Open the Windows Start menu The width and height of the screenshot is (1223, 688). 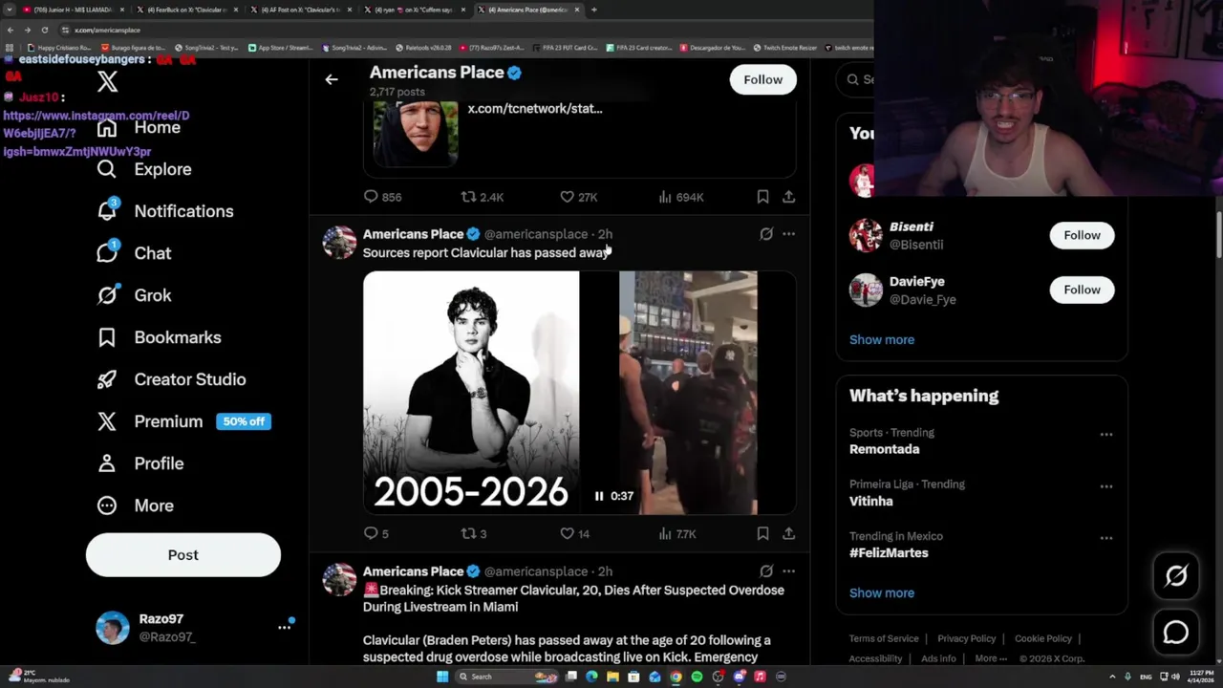pyautogui.click(x=442, y=677)
